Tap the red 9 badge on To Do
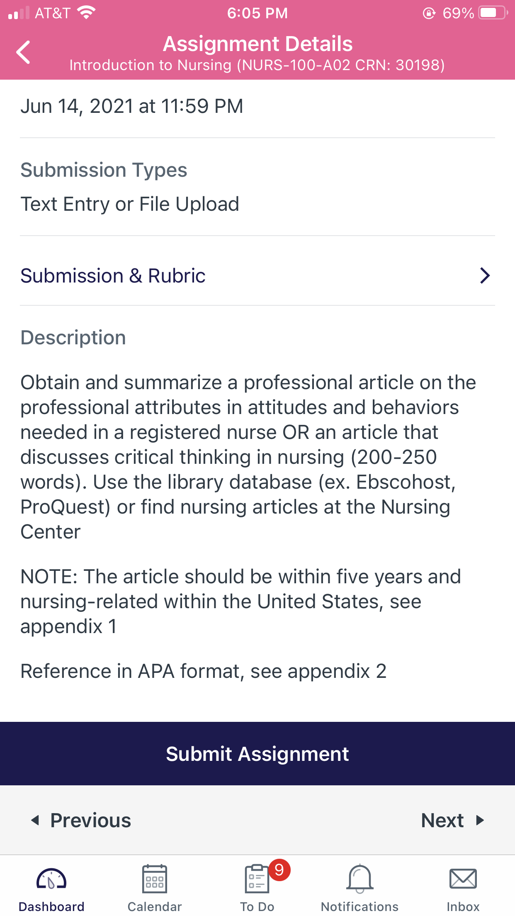Viewport: 515px width, 916px height. pos(279,870)
